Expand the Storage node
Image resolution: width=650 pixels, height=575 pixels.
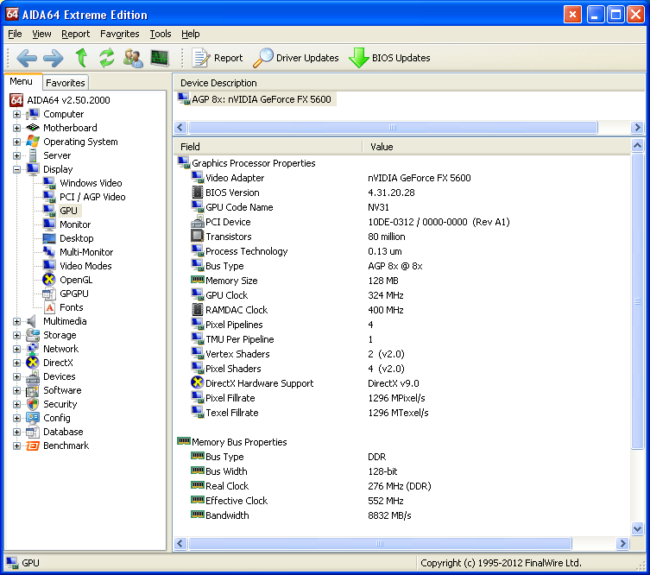(x=16, y=335)
